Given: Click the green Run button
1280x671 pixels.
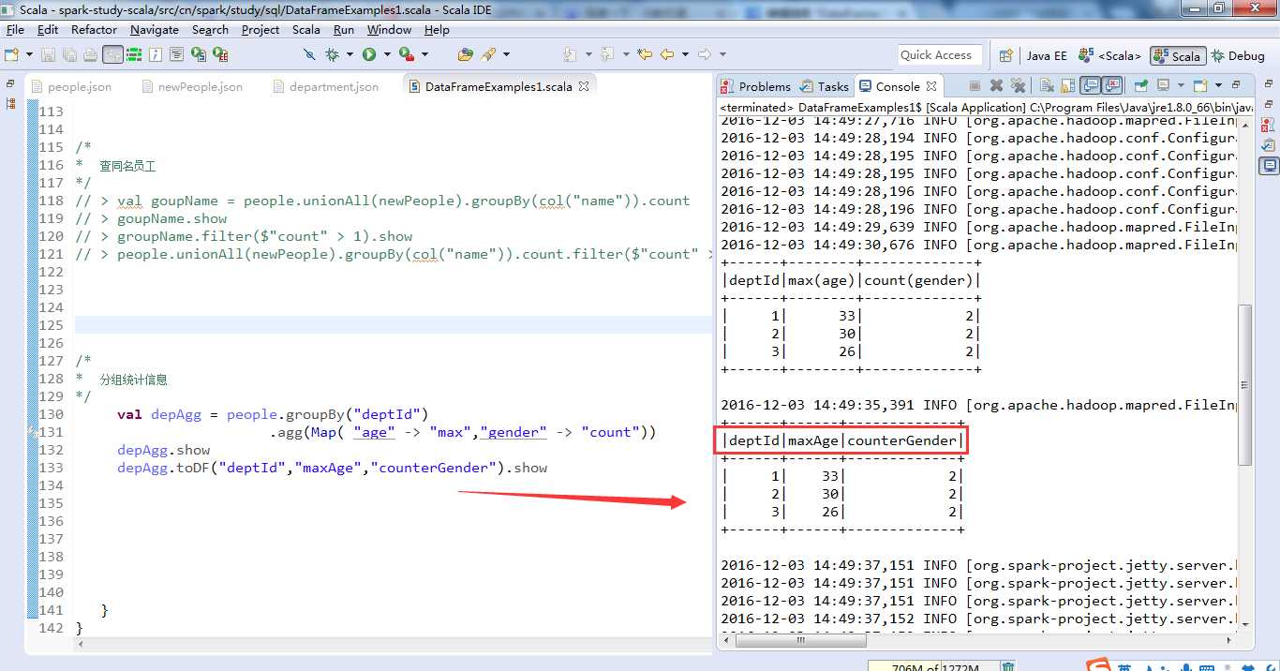Looking at the screenshot, I should click(369, 54).
